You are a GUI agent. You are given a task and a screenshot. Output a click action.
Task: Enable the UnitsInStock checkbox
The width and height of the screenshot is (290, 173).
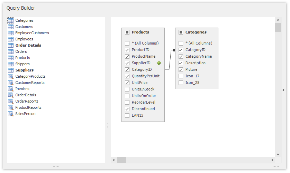point(127,89)
